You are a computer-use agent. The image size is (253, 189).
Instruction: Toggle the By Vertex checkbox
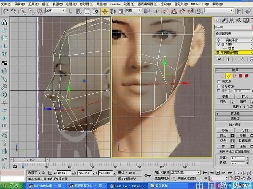click(219, 82)
